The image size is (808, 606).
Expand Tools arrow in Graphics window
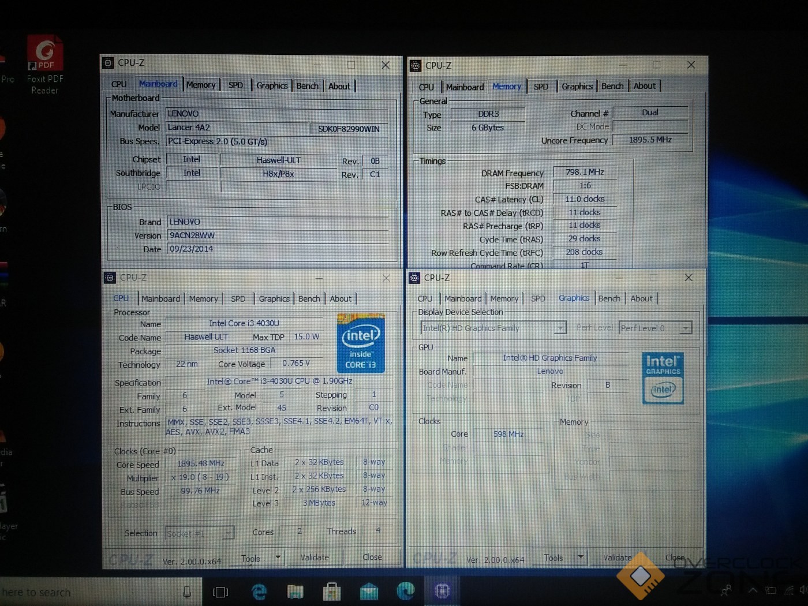pos(581,557)
